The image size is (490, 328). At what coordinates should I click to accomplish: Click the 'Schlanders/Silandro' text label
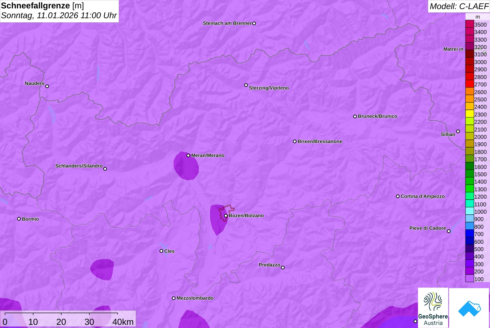click(x=79, y=166)
